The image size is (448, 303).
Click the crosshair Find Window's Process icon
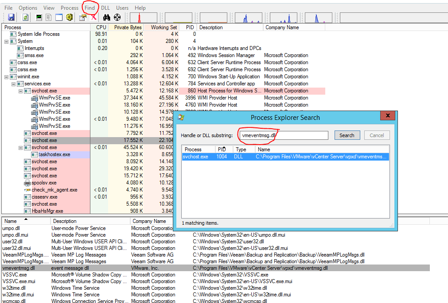(117, 17)
